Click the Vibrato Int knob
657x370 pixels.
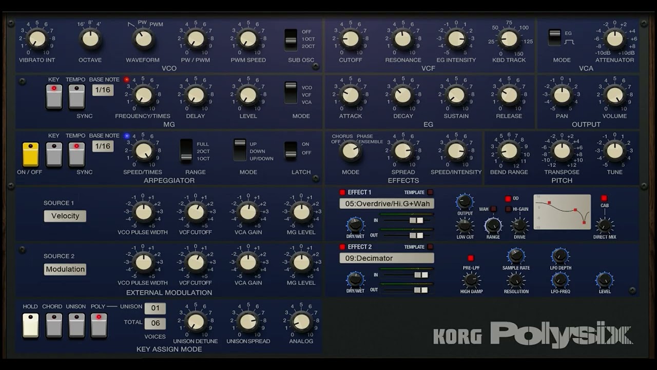point(37,39)
